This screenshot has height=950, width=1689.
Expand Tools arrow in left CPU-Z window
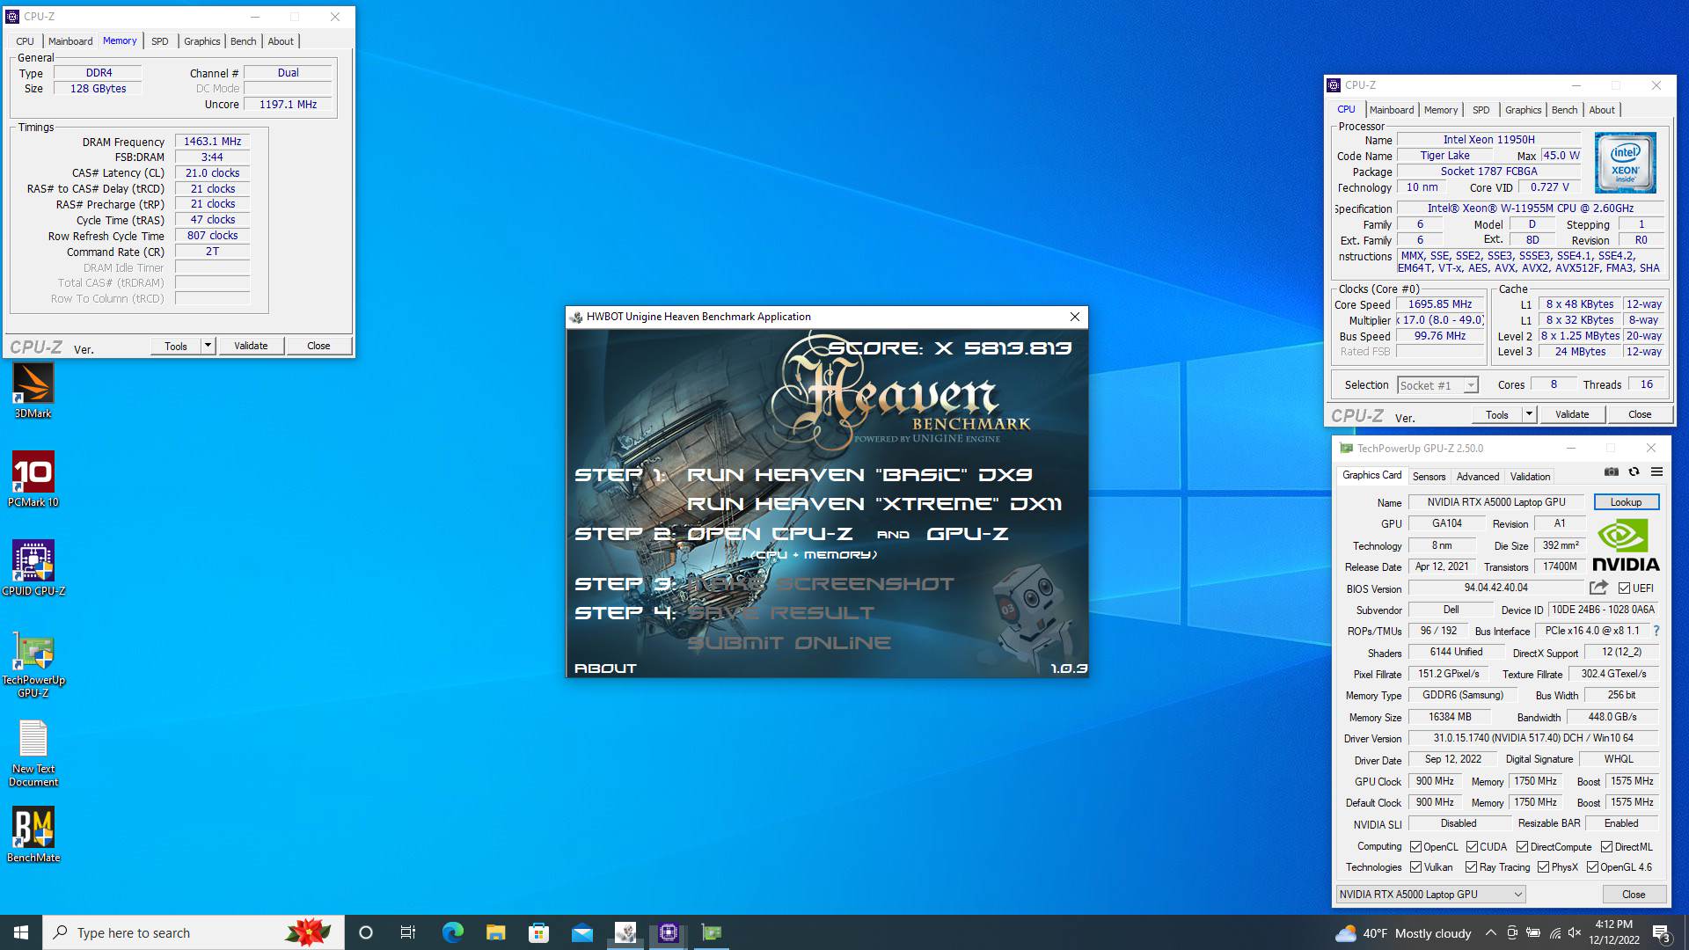(208, 346)
